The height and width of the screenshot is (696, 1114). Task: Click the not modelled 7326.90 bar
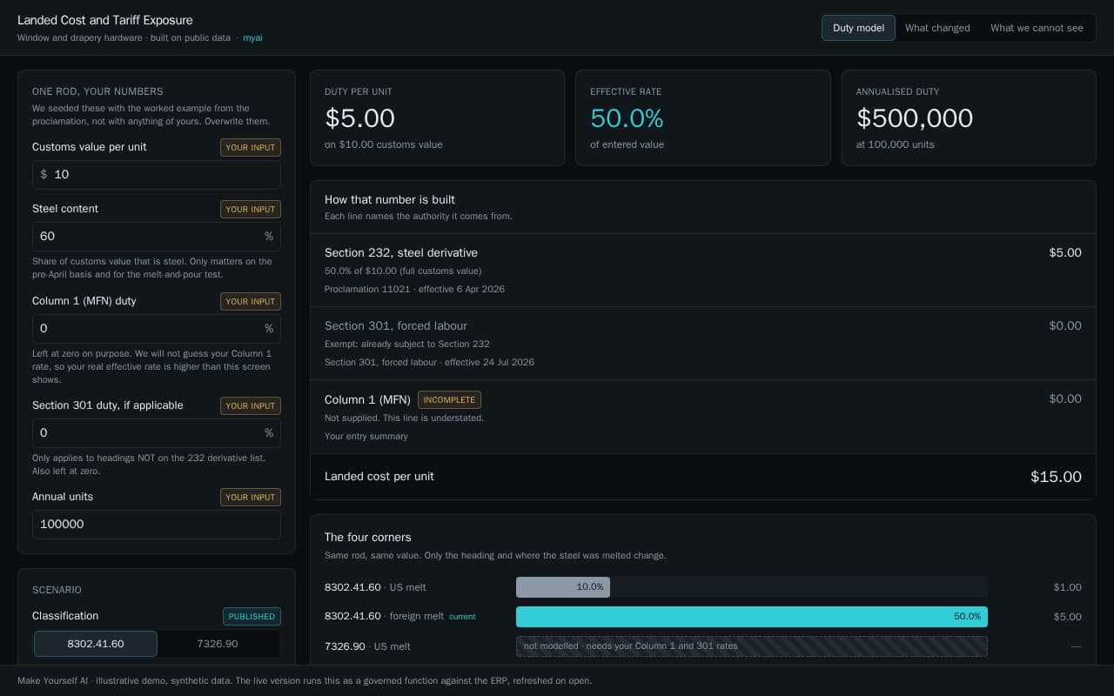752,646
